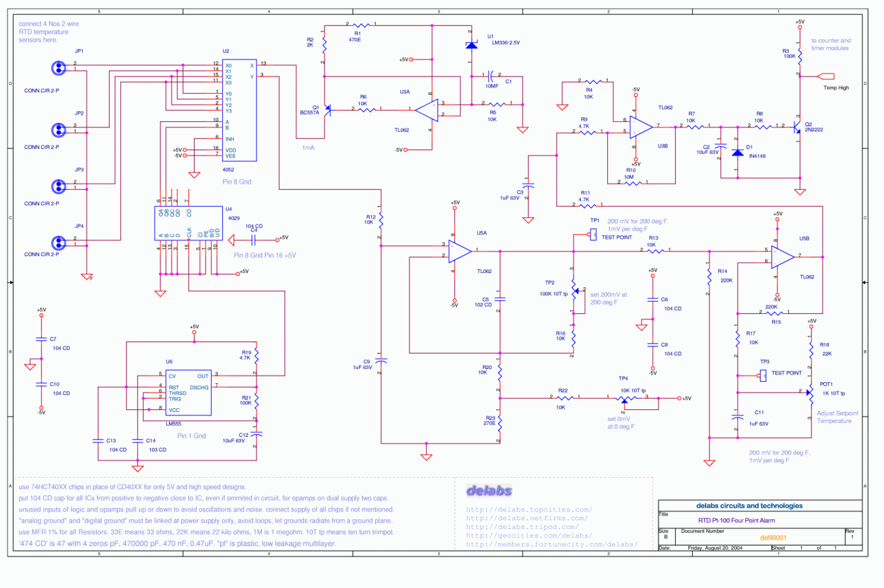
Task: Click the C9 1uF 63V capacitor symbol
Action: (x=381, y=361)
